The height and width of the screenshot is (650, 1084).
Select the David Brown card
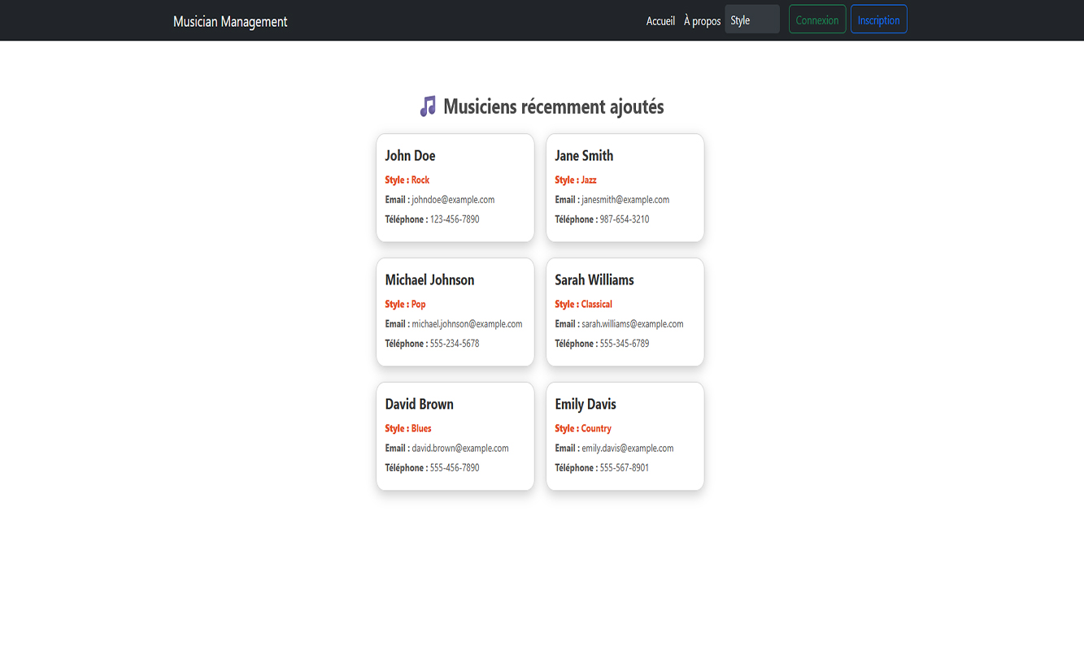tap(455, 436)
